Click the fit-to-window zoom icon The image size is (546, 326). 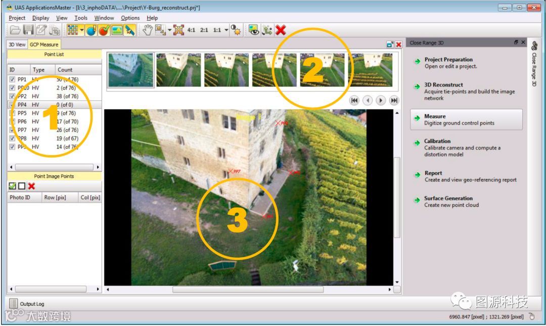tap(178, 30)
